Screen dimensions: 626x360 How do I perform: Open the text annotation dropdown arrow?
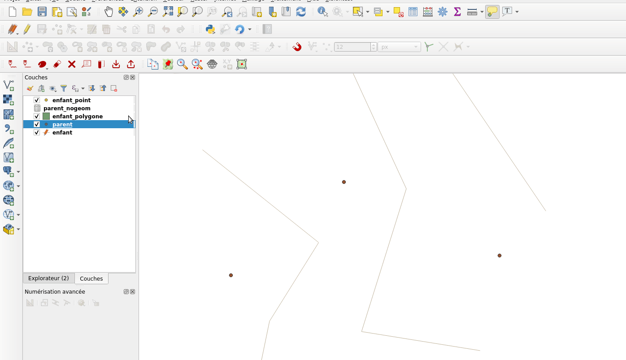(517, 12)
